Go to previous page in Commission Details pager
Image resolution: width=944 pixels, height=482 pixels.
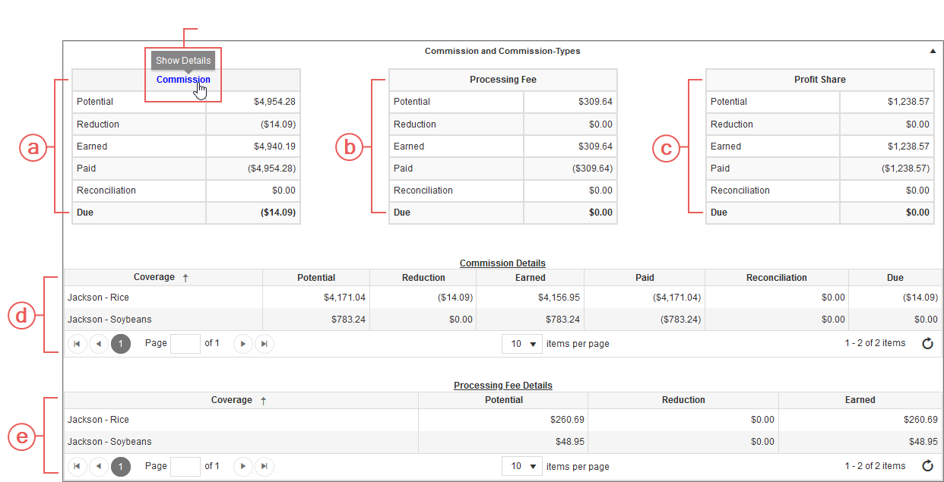click(99, 344)
